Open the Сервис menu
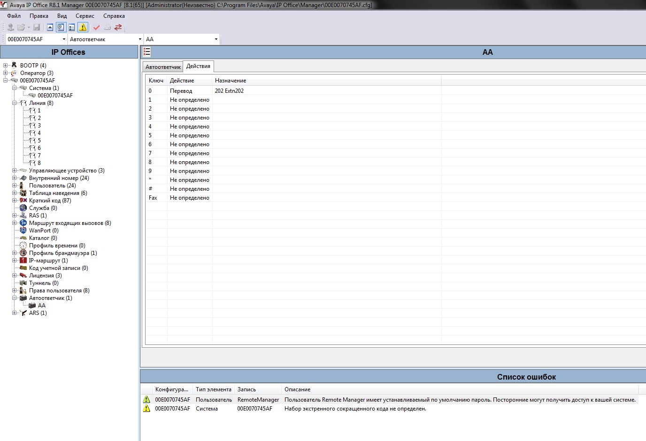Screen dimensions: 646x441 (x=85, y=16)
